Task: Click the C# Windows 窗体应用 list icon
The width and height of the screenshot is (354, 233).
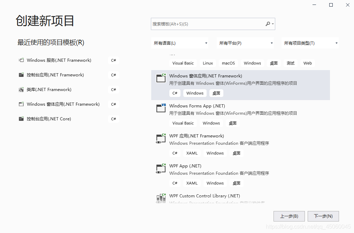Action: (161, 78)
